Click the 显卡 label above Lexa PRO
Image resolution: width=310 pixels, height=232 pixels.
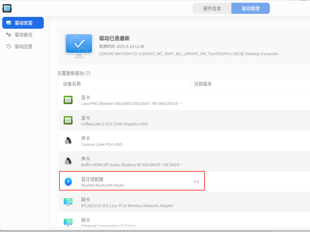coord(86,98)
